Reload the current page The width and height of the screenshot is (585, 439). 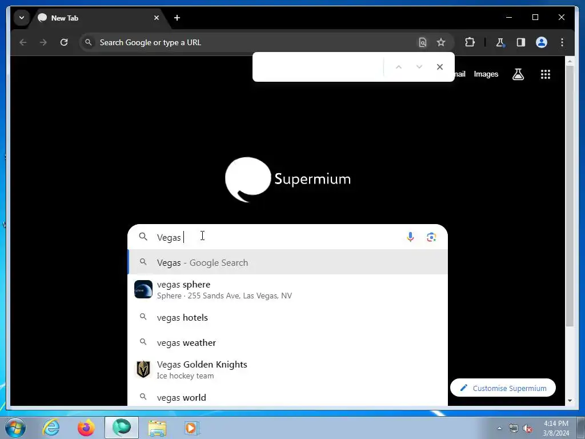click(64, 42)
